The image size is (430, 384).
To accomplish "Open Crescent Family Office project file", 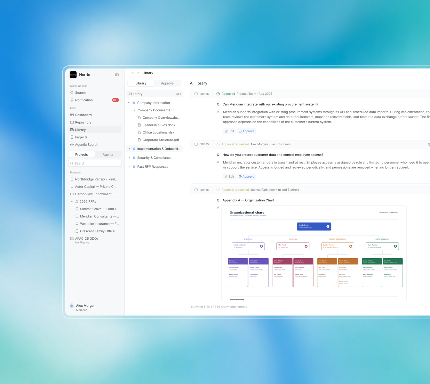I will (x=97, y=231).
